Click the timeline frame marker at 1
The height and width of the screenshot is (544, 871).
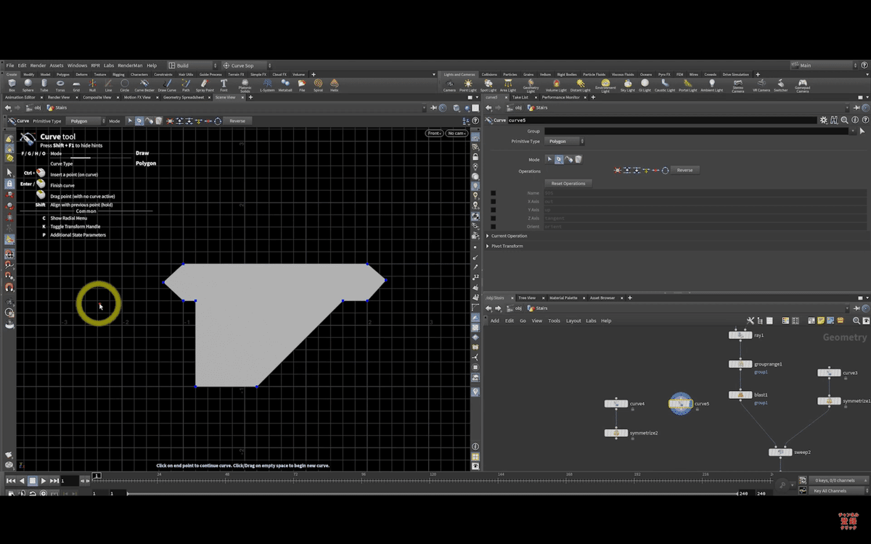tap(97, 476)
